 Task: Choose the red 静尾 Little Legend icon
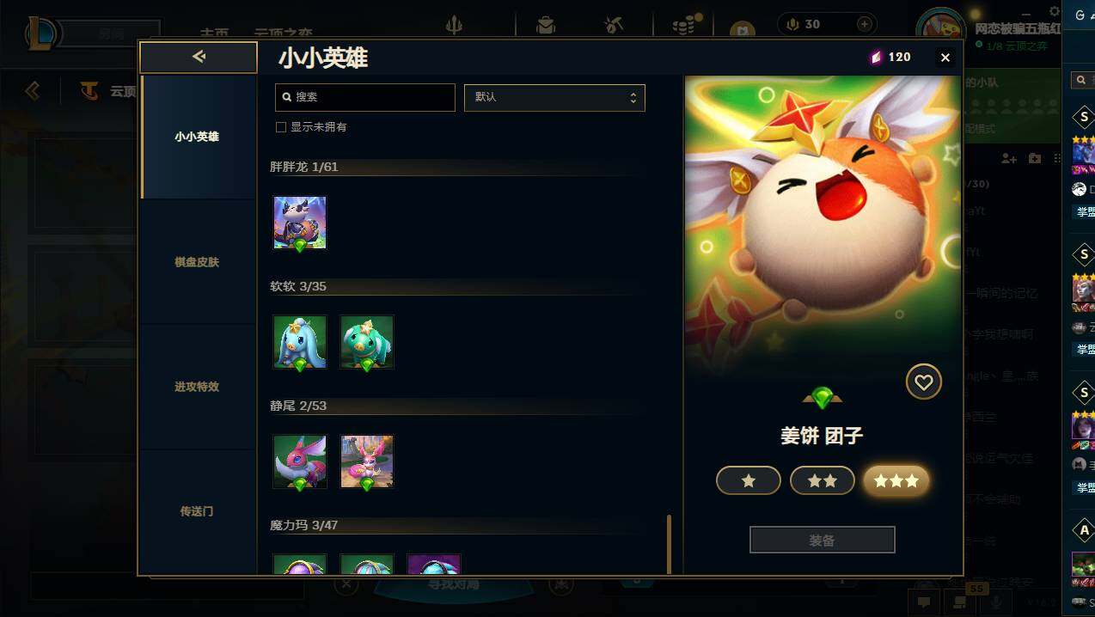(300, 461)
